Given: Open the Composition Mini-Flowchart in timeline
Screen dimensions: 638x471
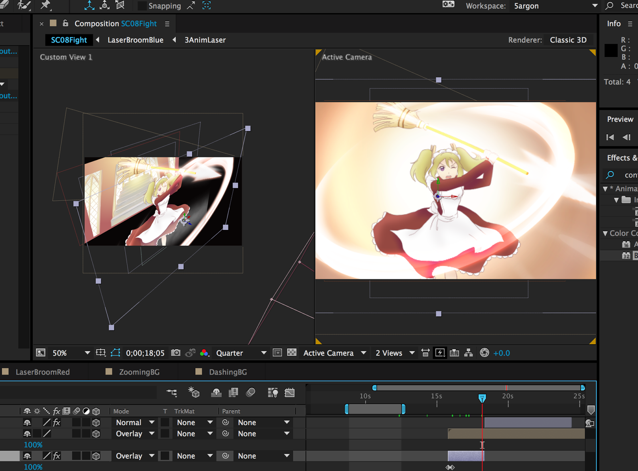Looking at the screenshot, I should coord(172,393).
